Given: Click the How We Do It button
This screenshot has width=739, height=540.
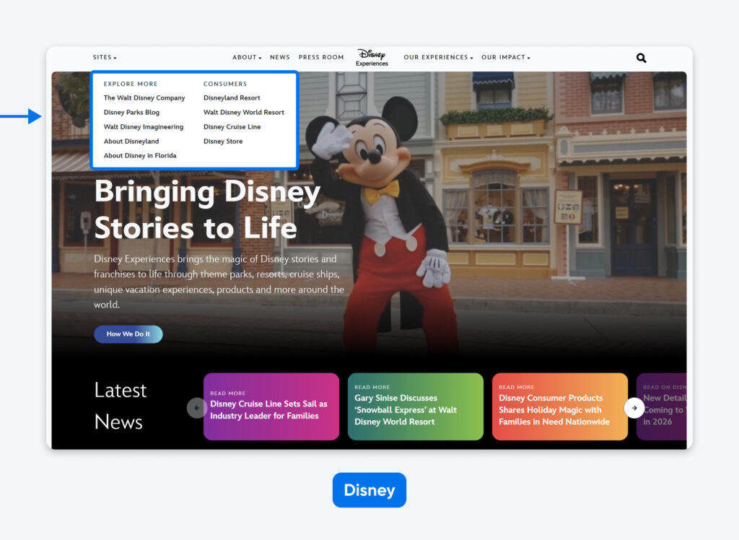Looking at the screenshot, I should [x=128, y=334].
